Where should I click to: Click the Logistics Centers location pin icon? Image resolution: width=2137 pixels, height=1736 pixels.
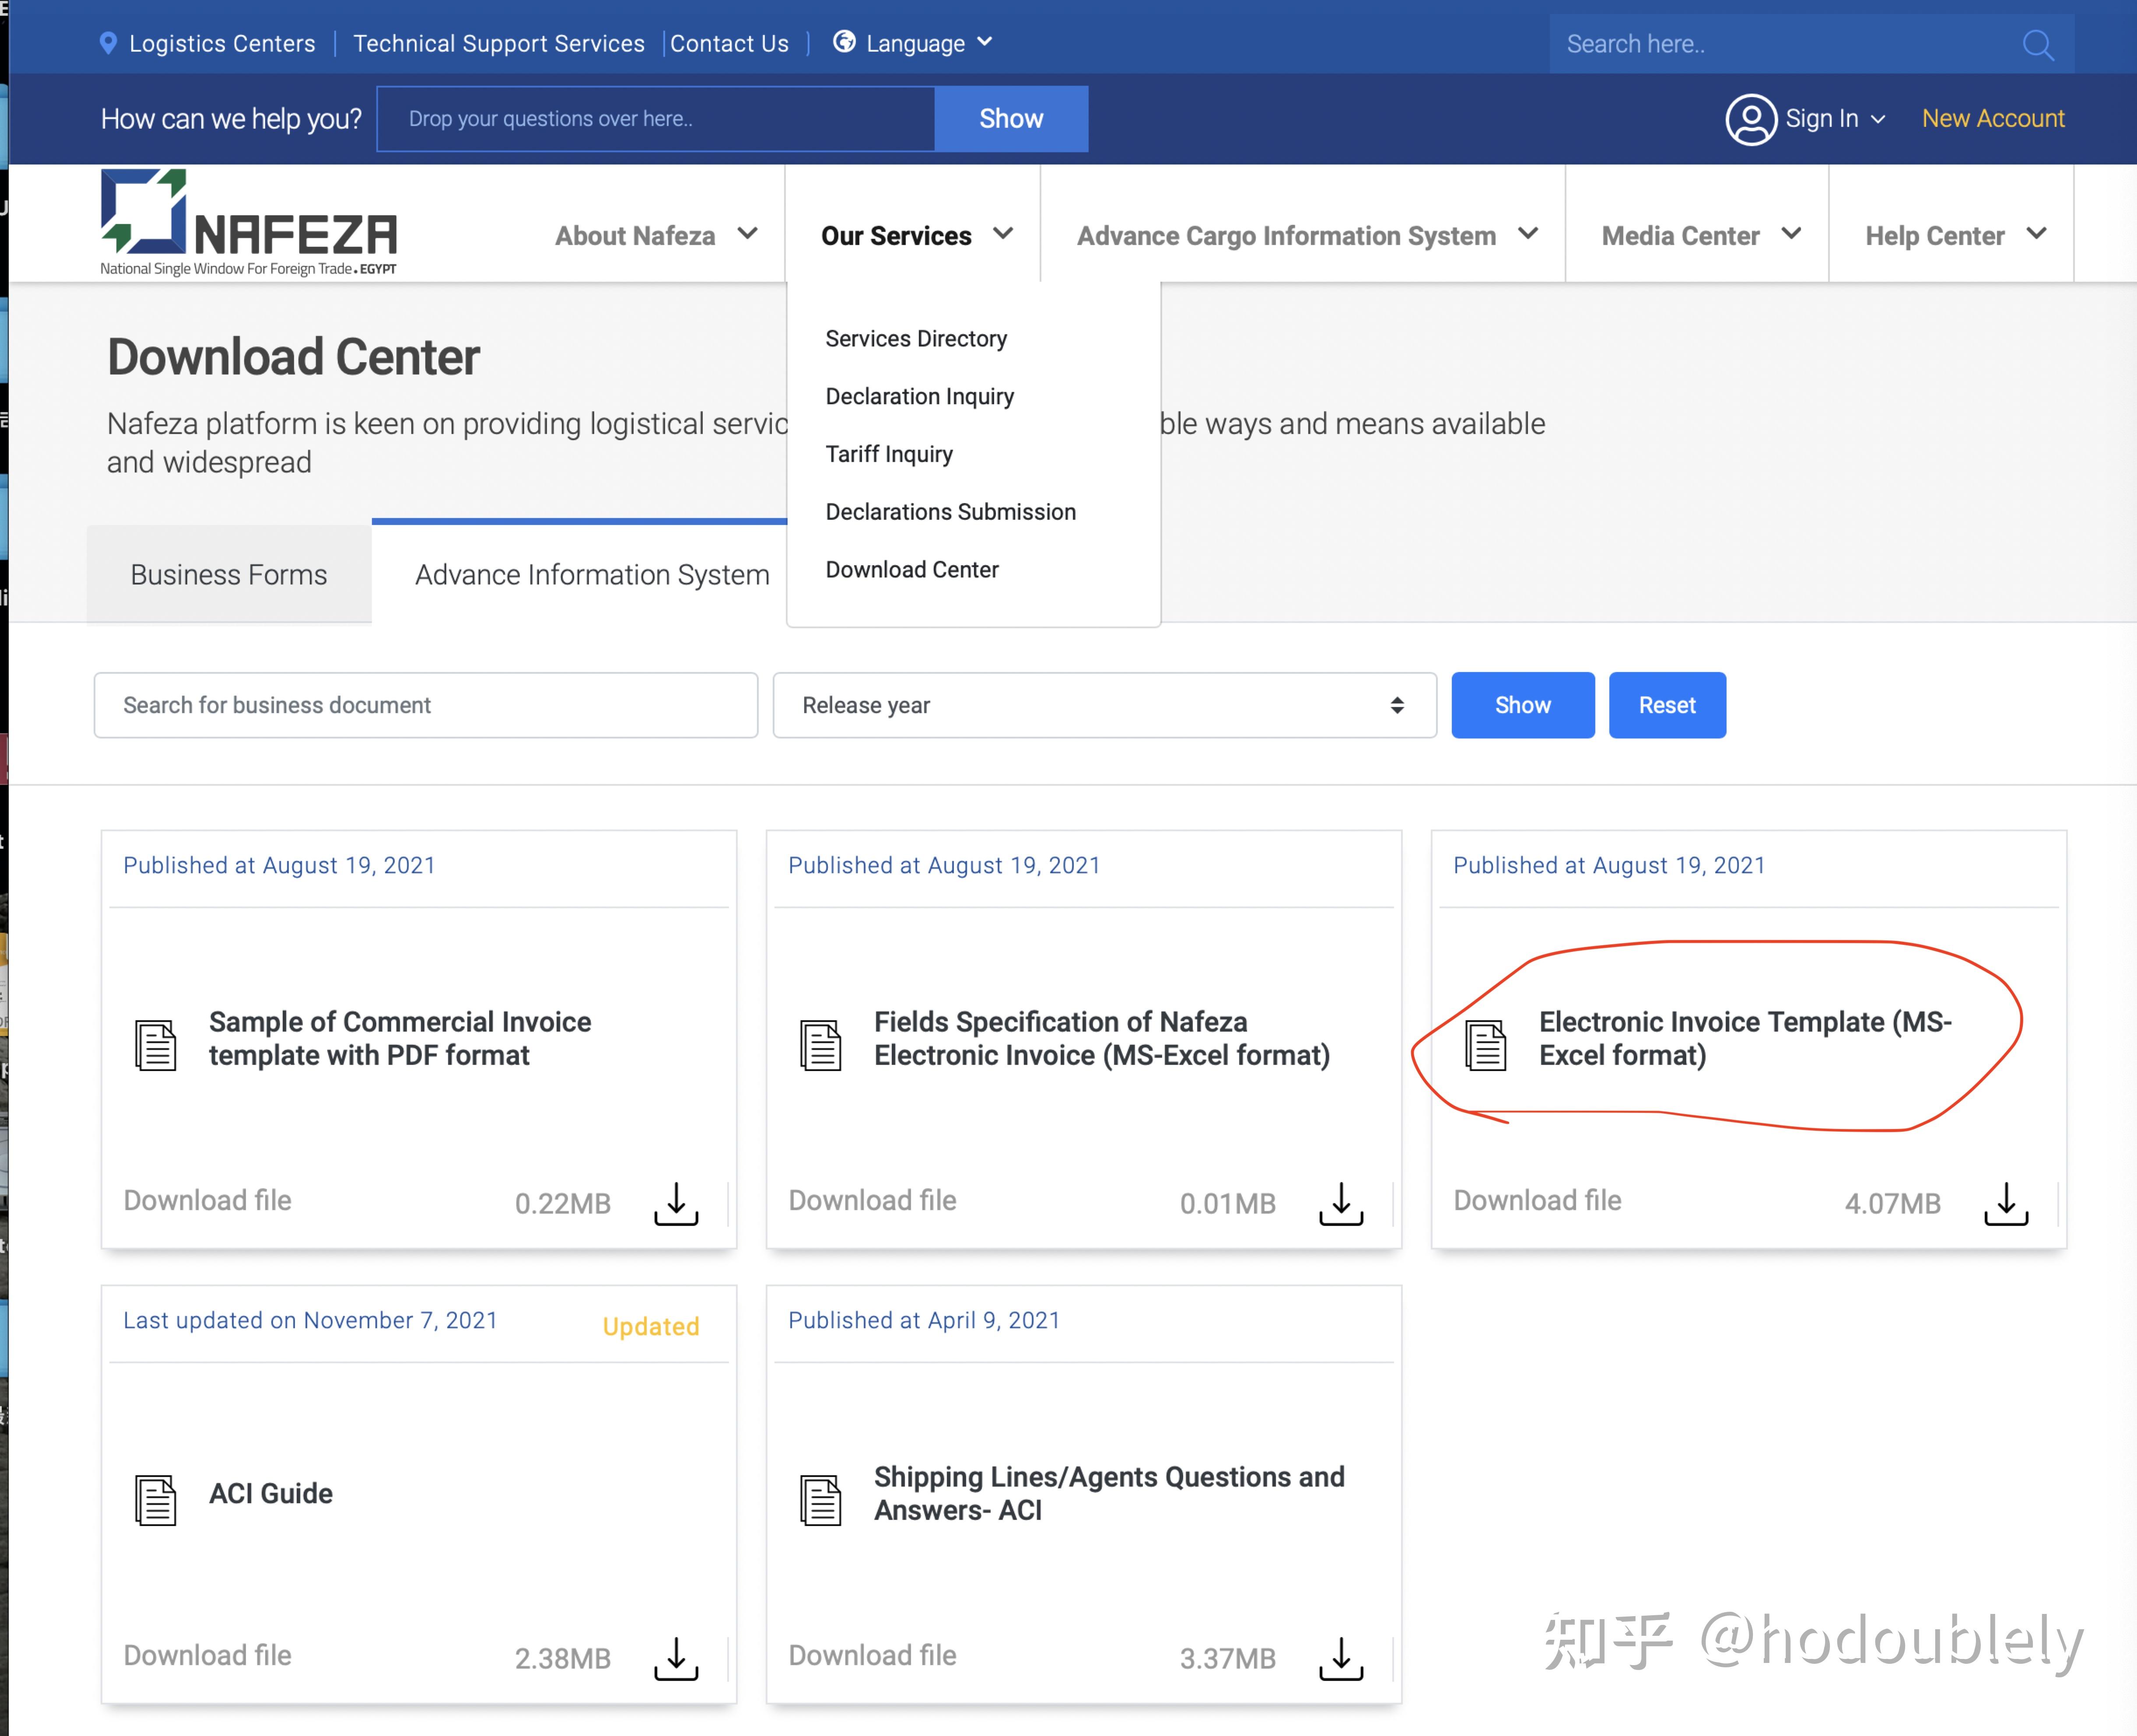[x=108, y=43]
